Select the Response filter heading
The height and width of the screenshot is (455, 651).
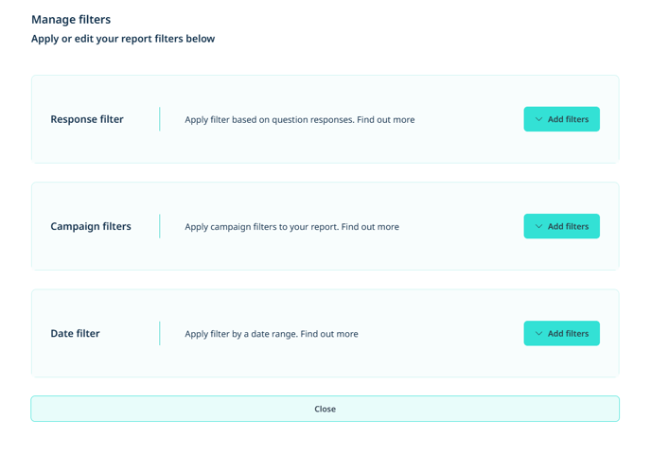[x=87, y=119]
